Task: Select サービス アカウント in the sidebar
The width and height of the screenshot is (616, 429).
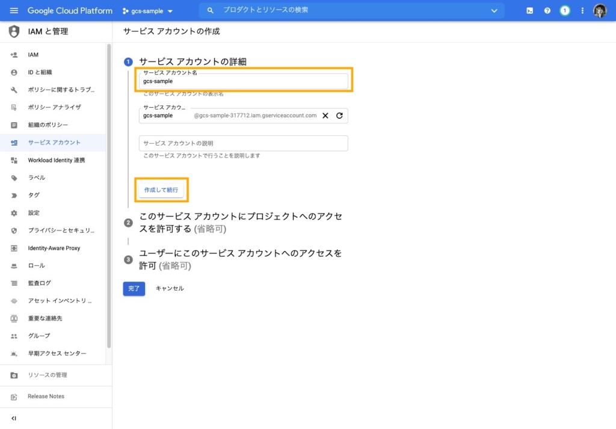Action: 54,143
